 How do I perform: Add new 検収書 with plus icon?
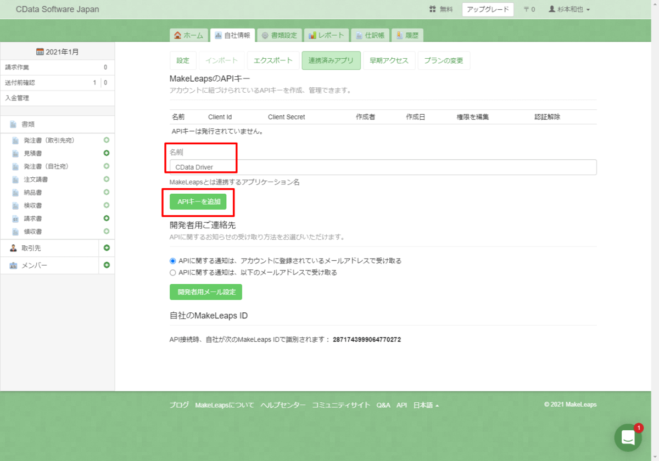107,205
